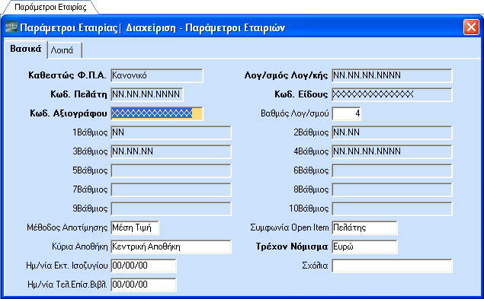Click the Κύρια Αποθήκη label
This screenshot has height=299, width=484.
[x=79, y=247]
